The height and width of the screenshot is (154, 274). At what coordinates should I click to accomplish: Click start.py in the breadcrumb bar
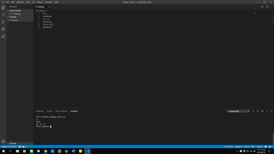(x=42, y=11)
